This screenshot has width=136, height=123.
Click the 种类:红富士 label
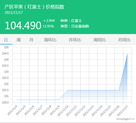pyautogui.click(x=71, y=21)
